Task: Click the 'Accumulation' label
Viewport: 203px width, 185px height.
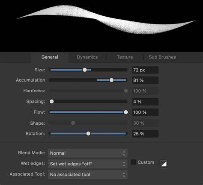Action: (30, 80)
